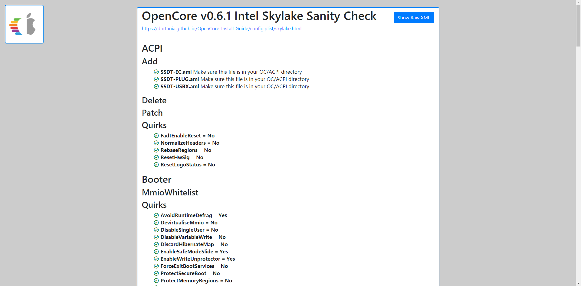Click the check icon next to ResetHwSig
The image size is (581, 286).
pyautogui.click(x=156, y=157)
